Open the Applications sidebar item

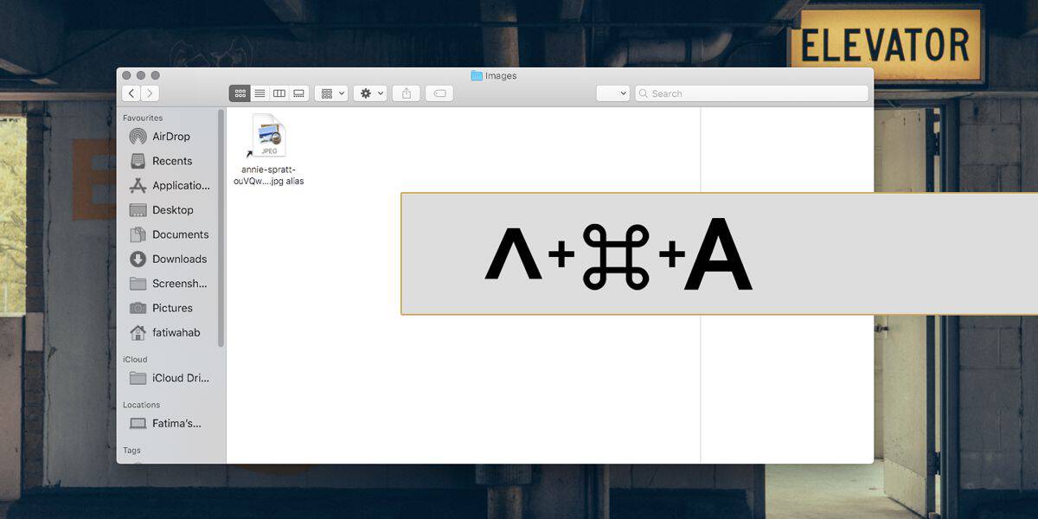coord(170,185)
